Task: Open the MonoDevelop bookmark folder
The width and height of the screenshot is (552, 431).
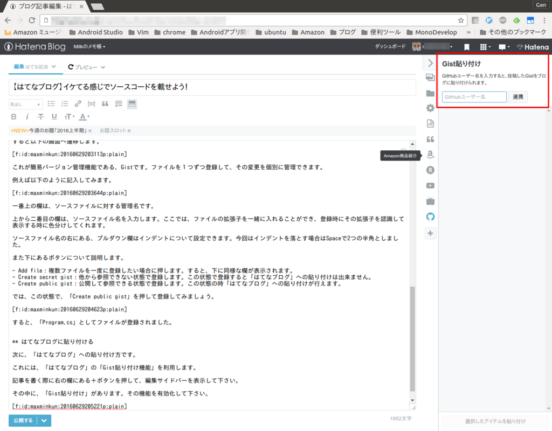Action: (x=432, y=32)
